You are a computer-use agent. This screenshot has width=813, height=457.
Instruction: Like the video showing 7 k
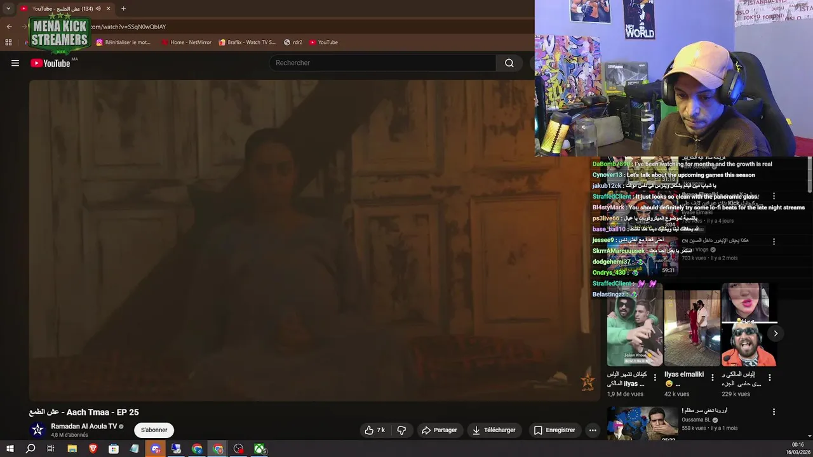(x=375, y=430)
